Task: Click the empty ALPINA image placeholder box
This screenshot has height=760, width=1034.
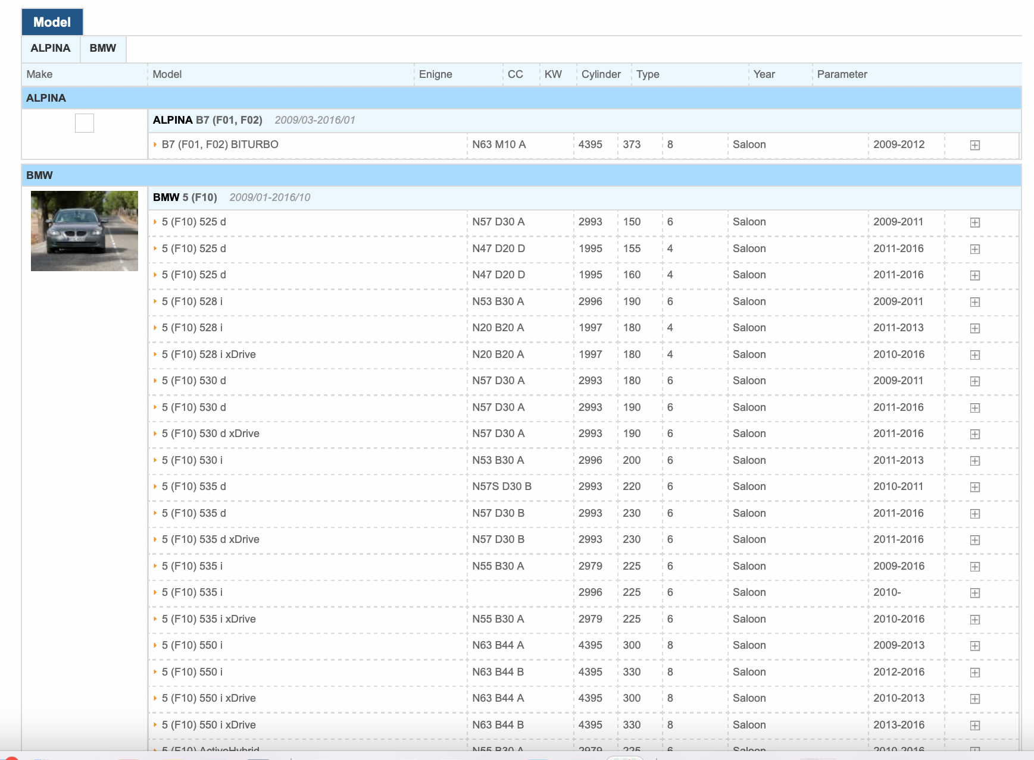Action: click(x=85, y=123)
